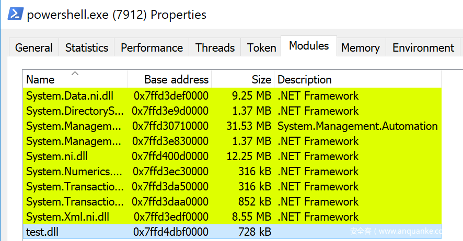
Task: View the Memory tab
Action: tap(360, 48)
